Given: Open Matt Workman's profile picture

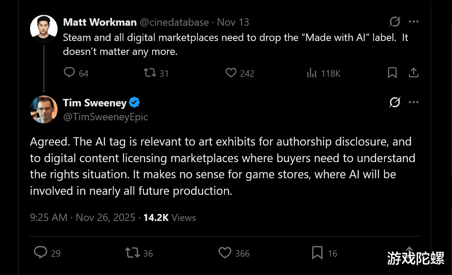Looking at the screenshot, I should [44, 28].
